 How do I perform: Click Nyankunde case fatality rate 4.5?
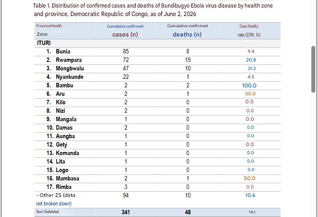(x=251, y=77)
